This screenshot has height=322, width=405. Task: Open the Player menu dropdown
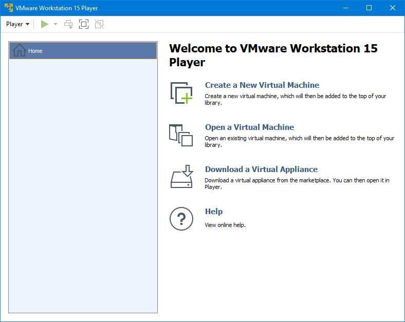click(x=17, y=24)
